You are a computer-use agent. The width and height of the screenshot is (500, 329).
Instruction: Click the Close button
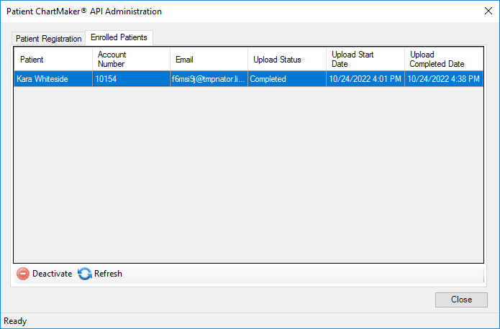coord(461,300)
